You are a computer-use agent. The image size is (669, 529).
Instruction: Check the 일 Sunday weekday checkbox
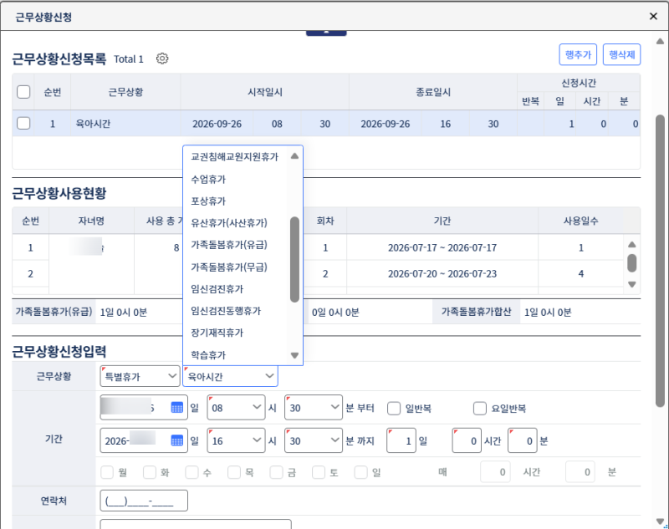tap(361, 472)
